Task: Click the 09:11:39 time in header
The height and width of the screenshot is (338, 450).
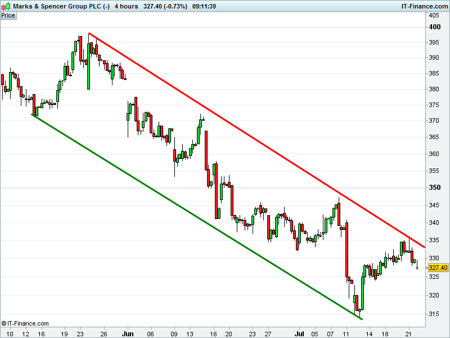Action: 204,6
